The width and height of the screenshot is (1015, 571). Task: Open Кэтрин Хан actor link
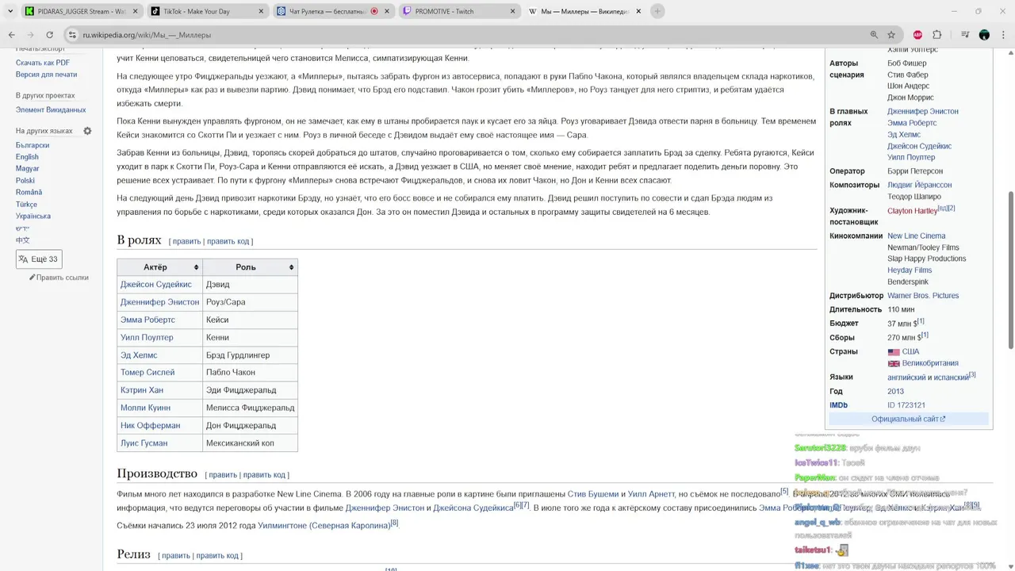[x=142, y=390]
